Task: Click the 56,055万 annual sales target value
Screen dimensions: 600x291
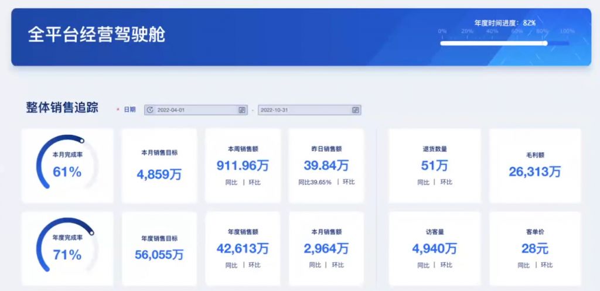Action: point(159,255)
